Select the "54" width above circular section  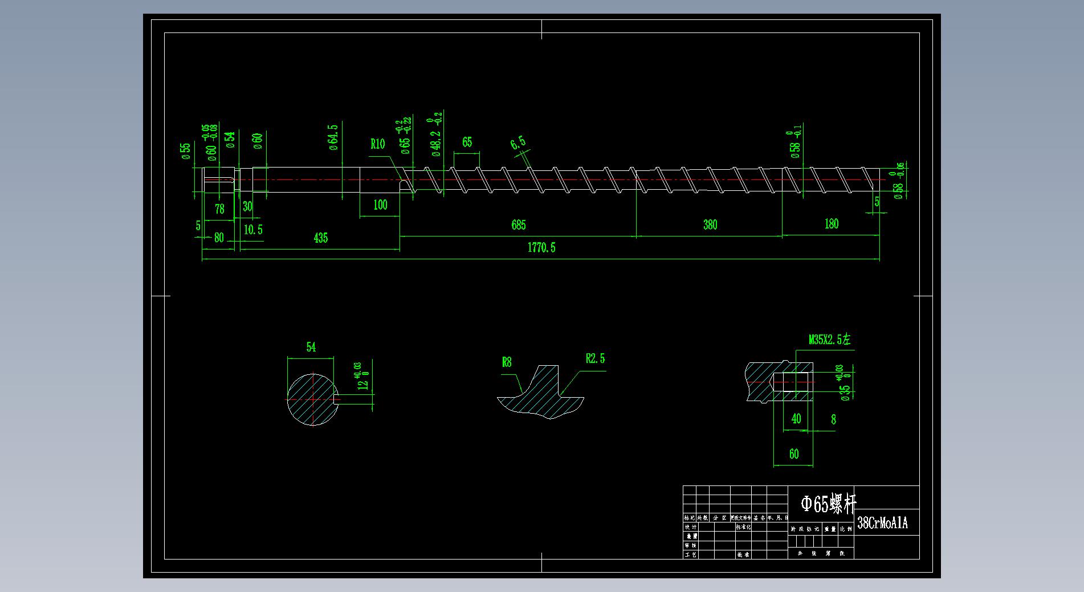tap(311, 347)
